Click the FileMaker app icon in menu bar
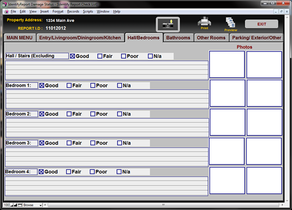Viewport: 292px width, 210px height. pyautogui.click(x=7, y=12)
